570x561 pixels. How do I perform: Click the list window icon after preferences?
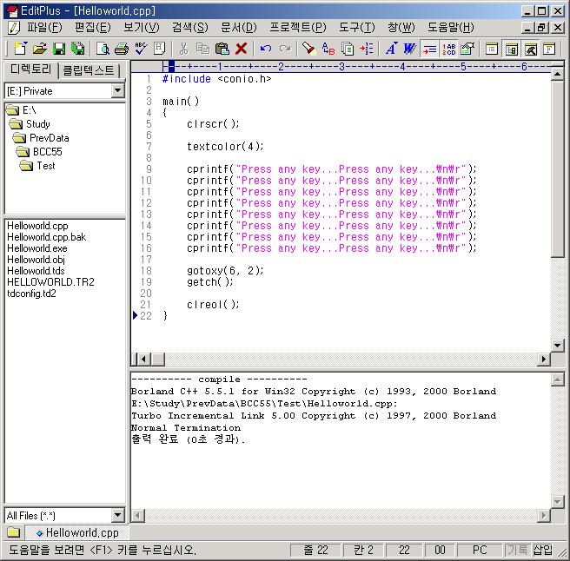pyautogui.click(x=492, y=49)
